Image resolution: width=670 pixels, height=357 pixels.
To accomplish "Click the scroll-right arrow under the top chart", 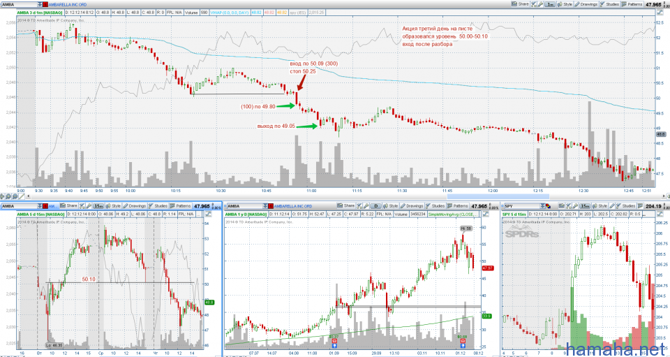I will (664, 196).
